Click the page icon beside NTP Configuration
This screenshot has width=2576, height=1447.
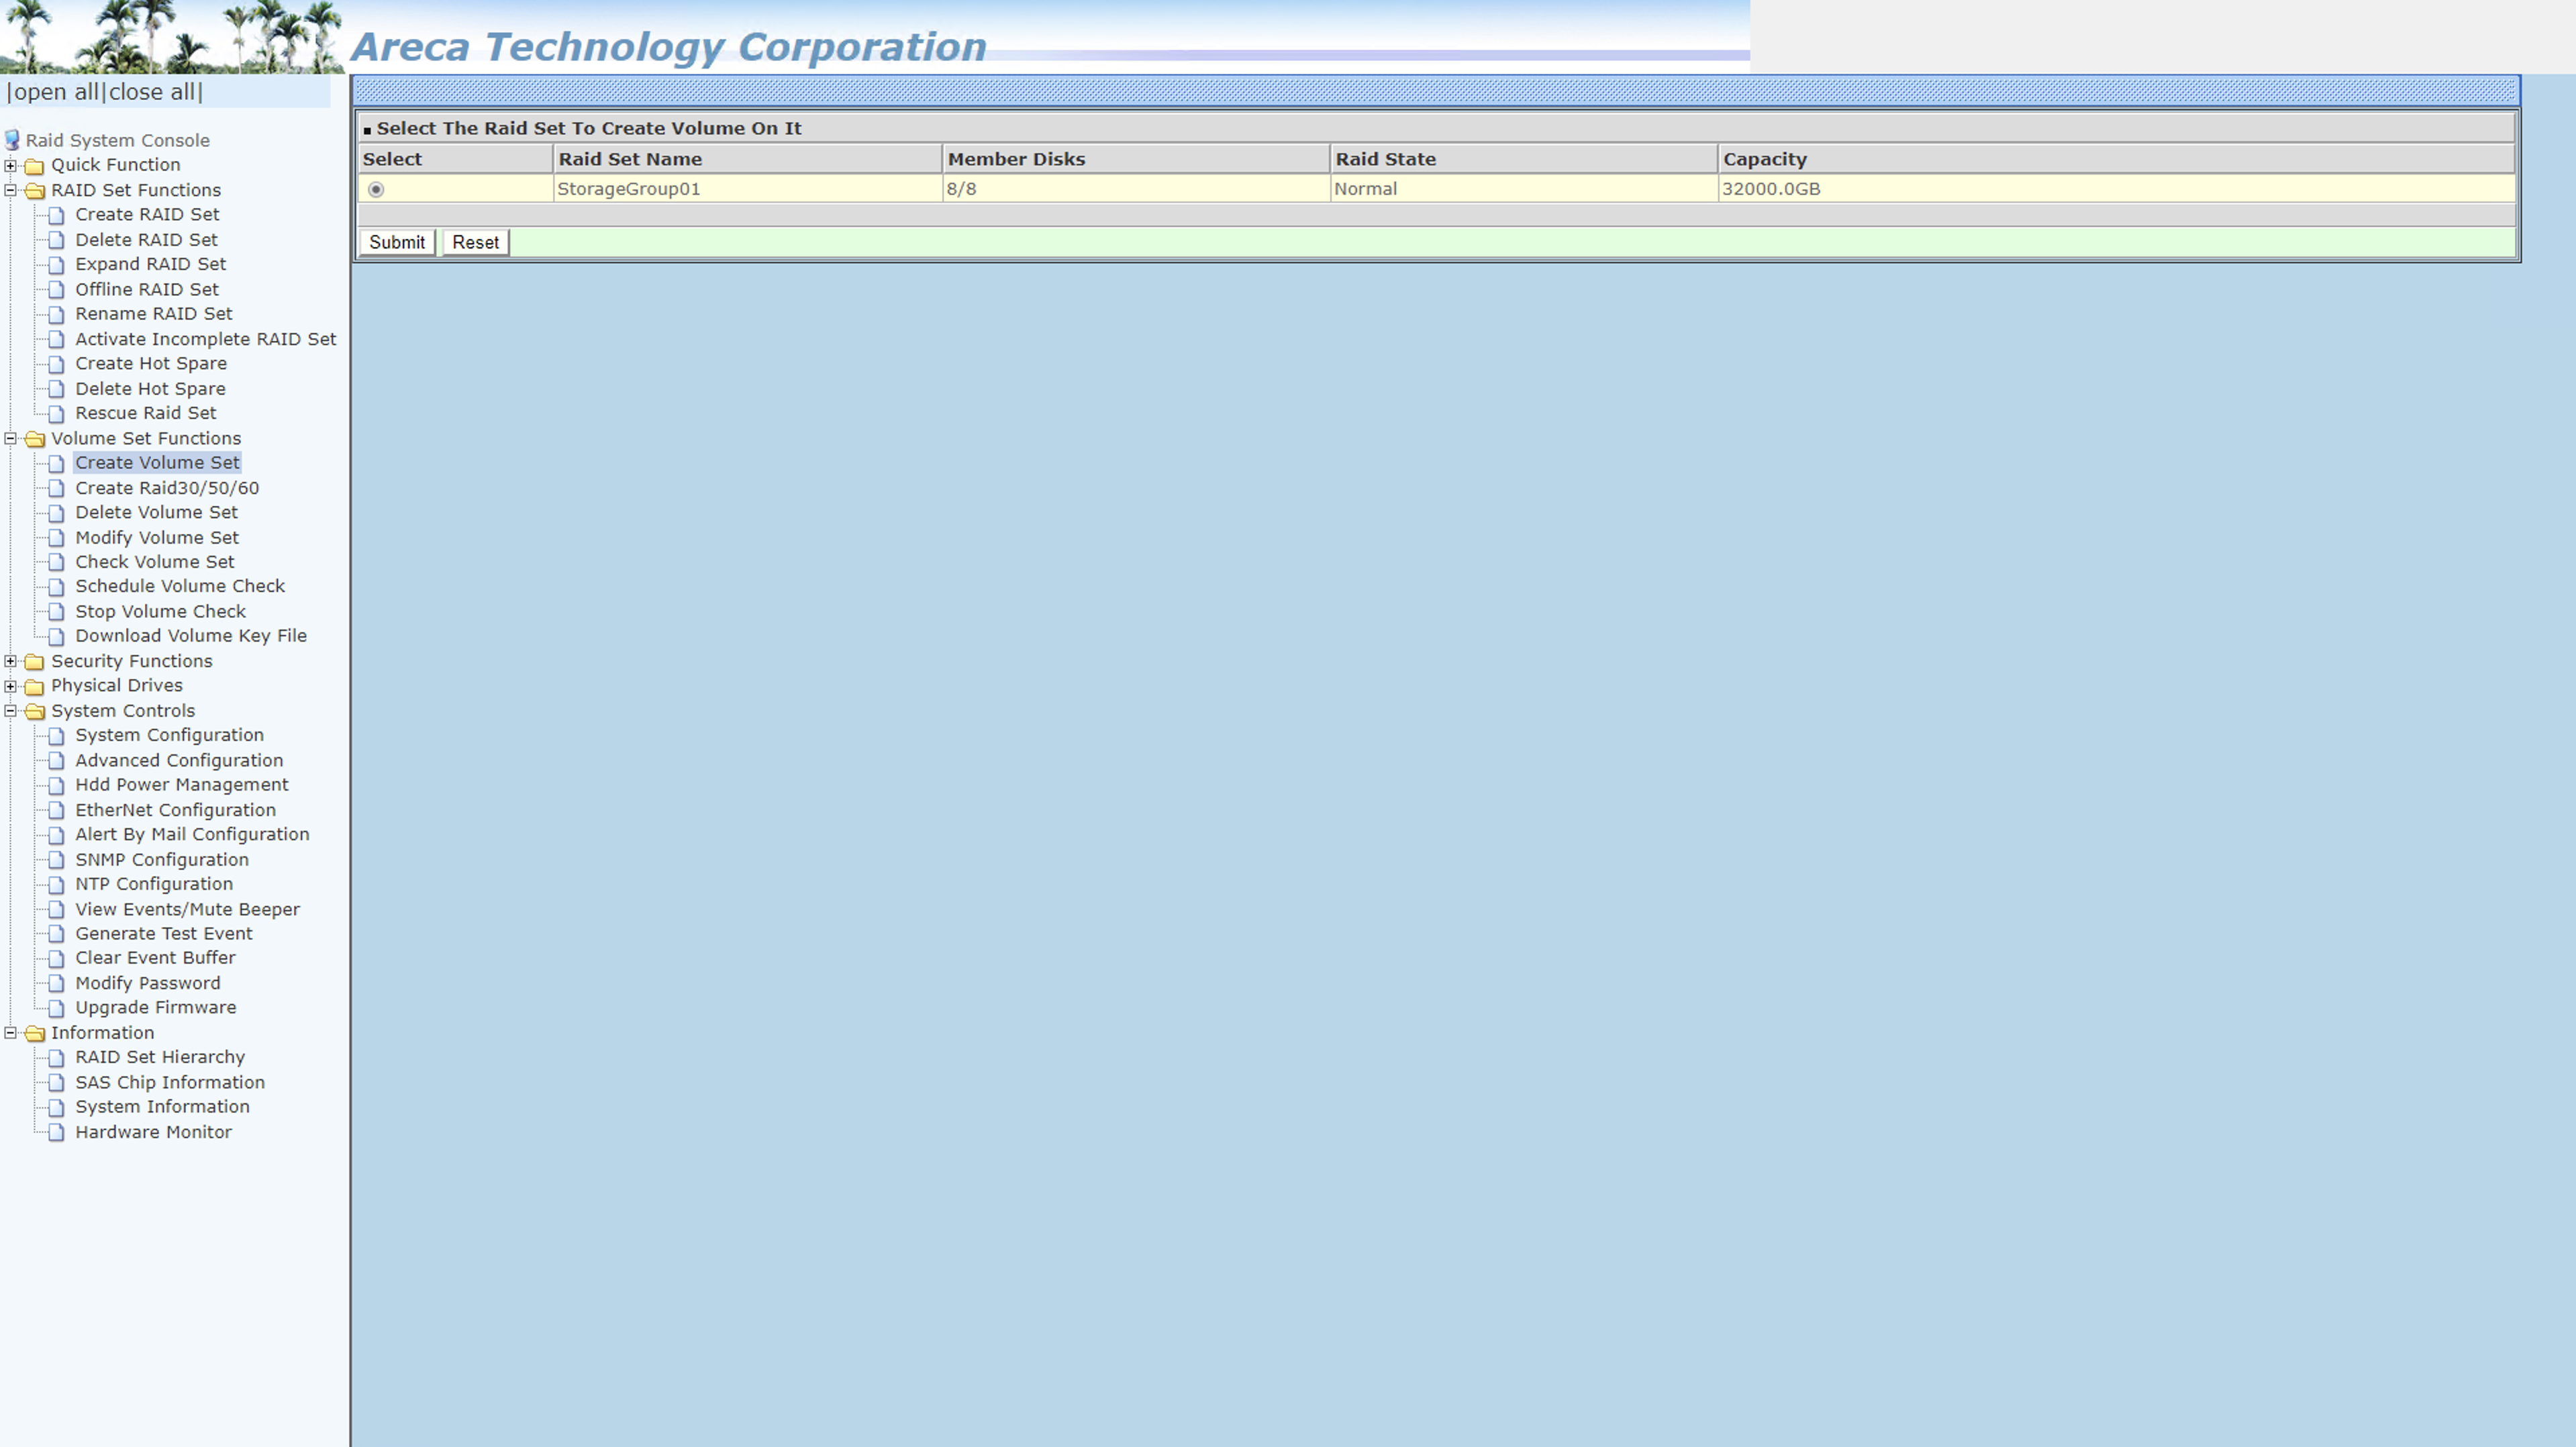[57, 885]
